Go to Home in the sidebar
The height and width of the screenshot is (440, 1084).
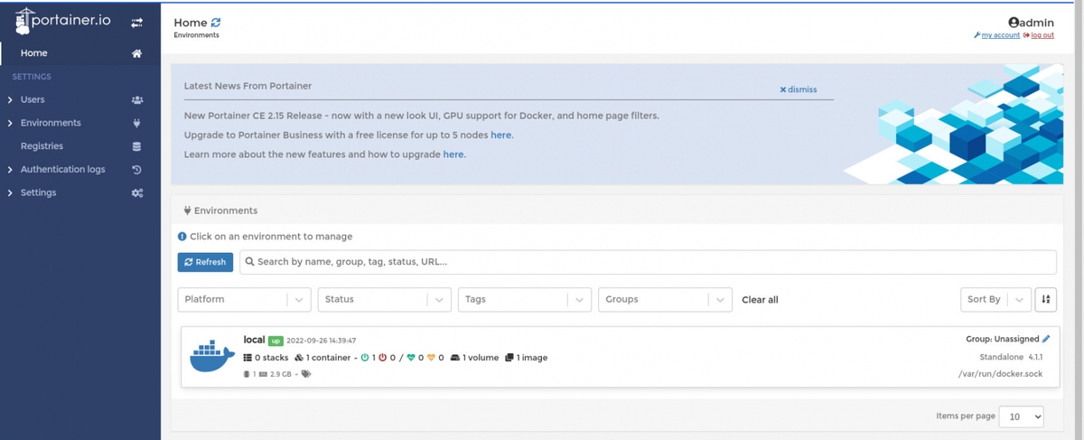click(34, 53)
